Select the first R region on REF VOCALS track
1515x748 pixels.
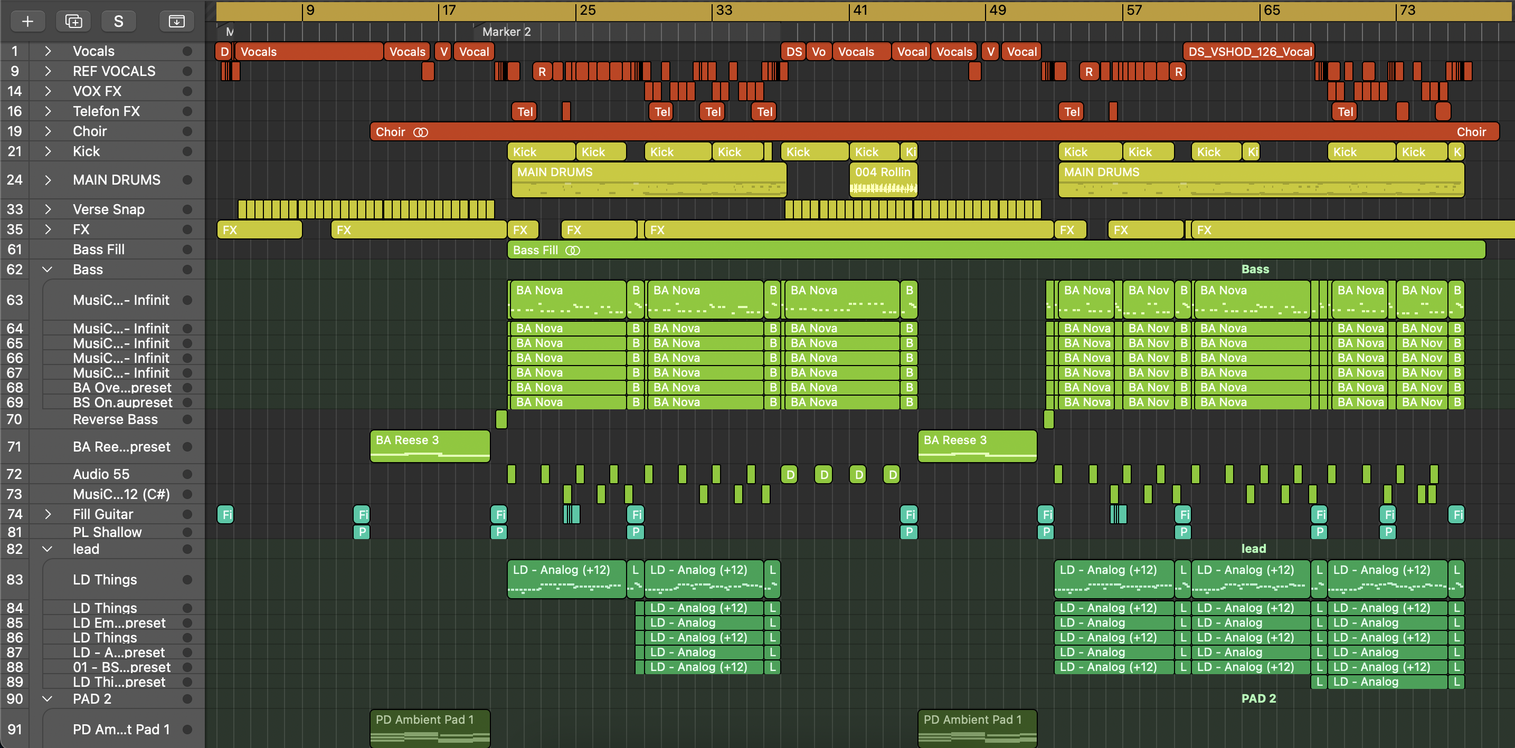[542, 72]
